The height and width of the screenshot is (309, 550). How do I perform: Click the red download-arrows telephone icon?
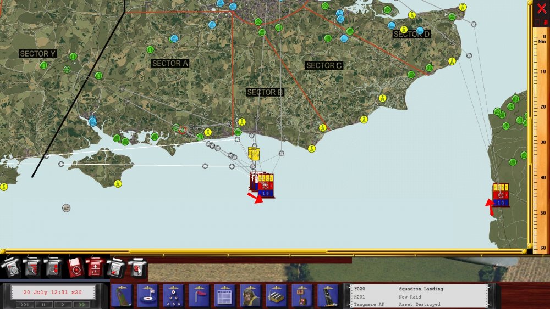(x=95, y=268)
